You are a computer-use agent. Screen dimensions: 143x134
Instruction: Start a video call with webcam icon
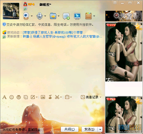[26, 16]
